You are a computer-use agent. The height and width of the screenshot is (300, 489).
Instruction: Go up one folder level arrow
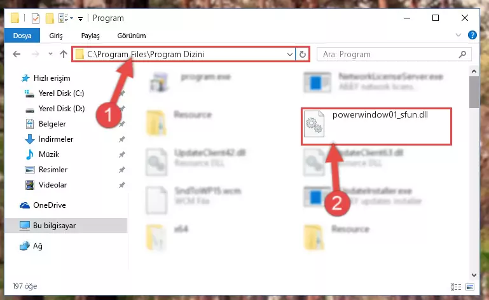coord(64,54)
